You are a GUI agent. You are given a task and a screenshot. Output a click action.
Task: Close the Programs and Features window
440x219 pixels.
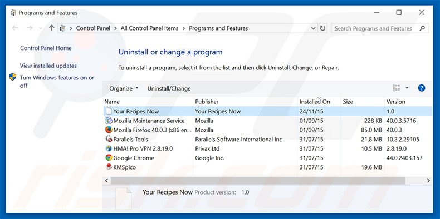(x=422, y=12)
